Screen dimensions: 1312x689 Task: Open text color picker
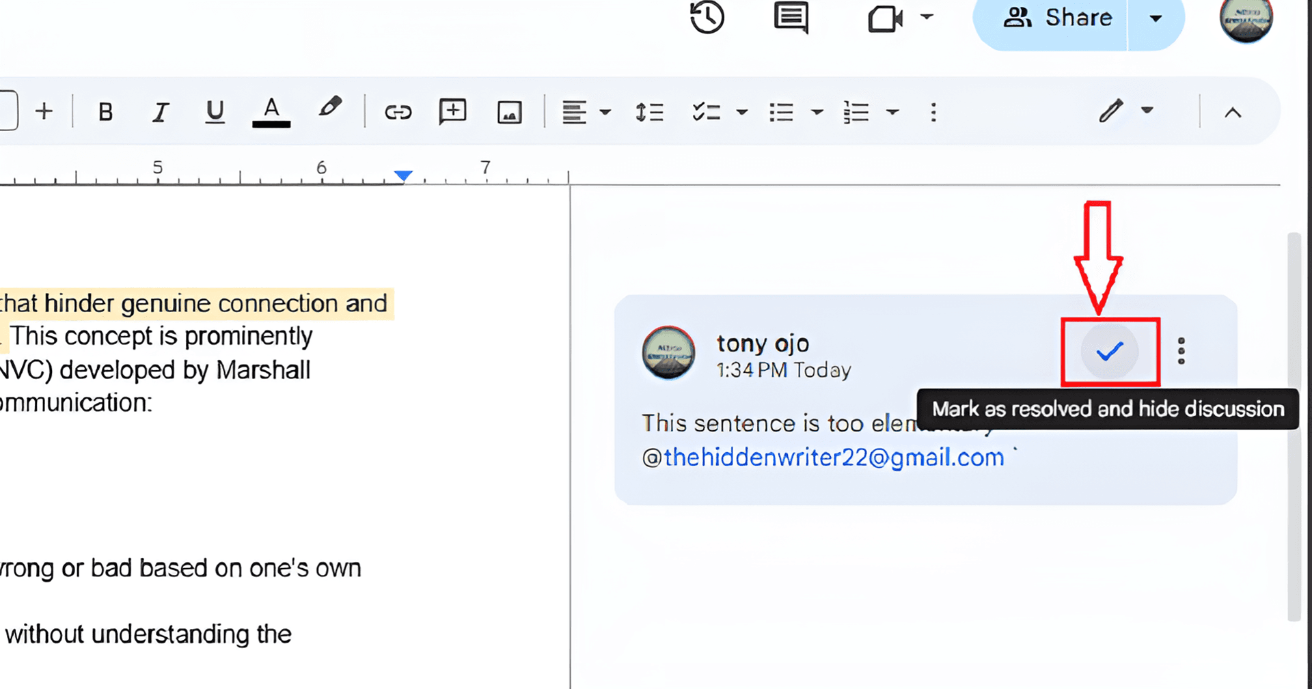271,112
